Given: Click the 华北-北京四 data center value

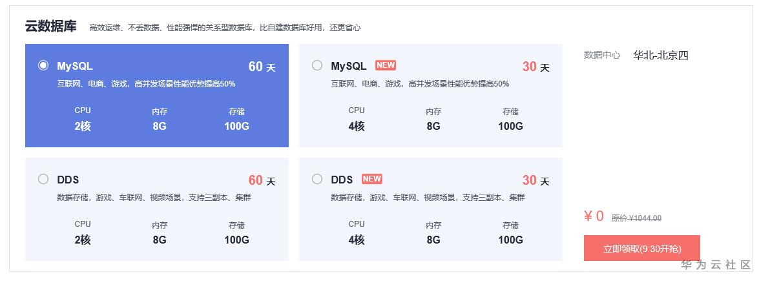Looking at the screenshot, I should (x=661, y=56).
